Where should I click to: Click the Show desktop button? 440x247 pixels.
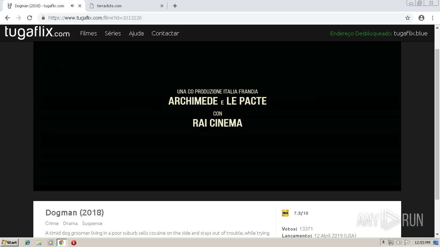436,243
